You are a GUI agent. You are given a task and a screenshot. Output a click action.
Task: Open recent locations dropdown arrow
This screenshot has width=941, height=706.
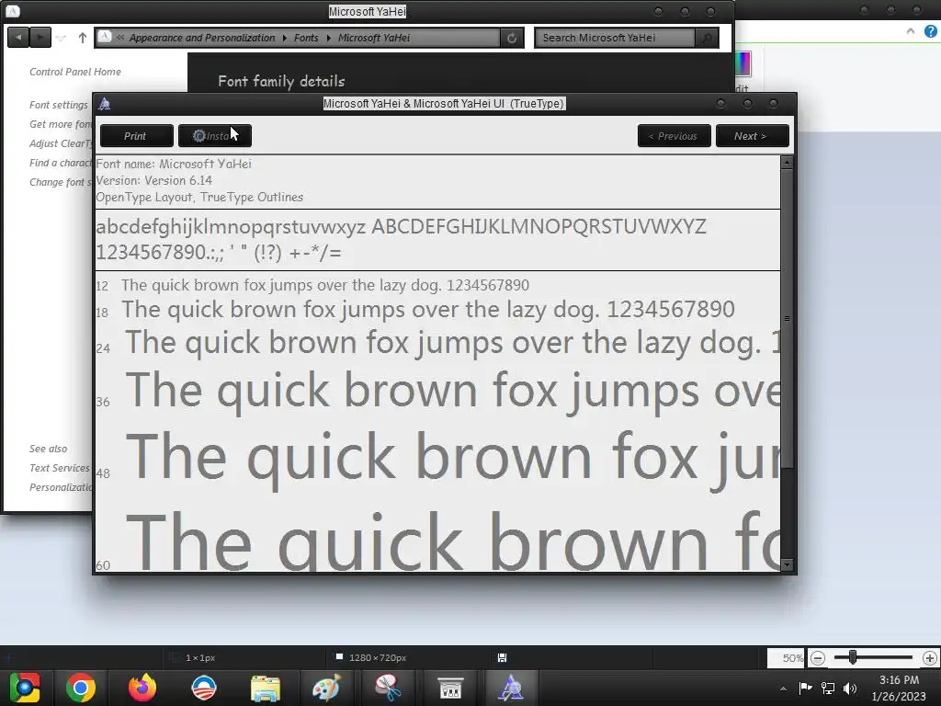[x=61, y=38]
